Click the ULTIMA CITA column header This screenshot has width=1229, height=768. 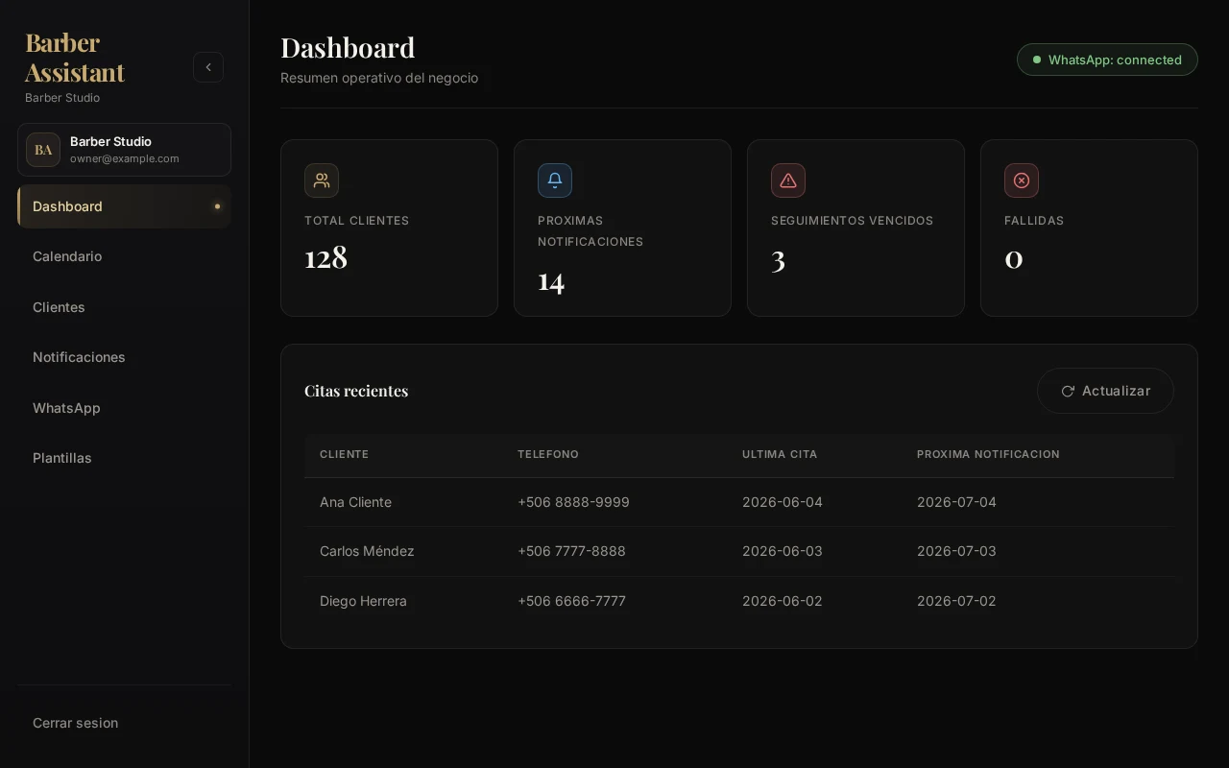tap(780, 454)
